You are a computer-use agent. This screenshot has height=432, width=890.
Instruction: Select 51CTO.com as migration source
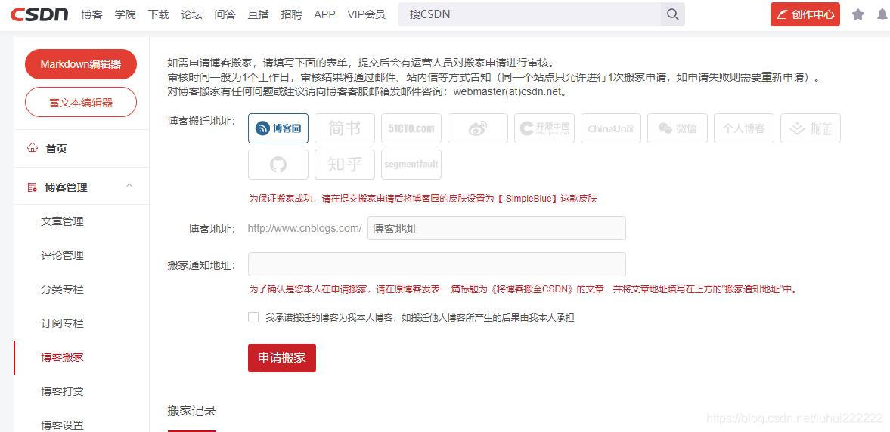[411, 128]
